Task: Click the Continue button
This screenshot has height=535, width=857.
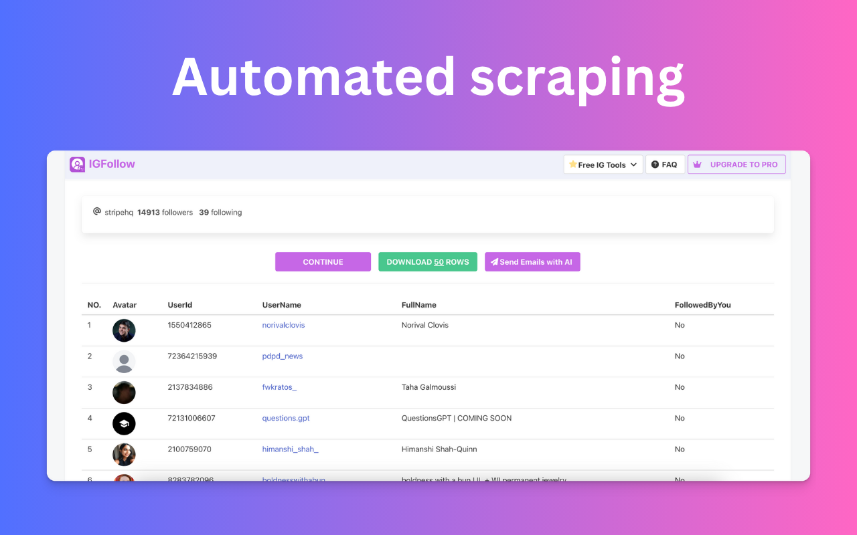Action: pos(323,262)
